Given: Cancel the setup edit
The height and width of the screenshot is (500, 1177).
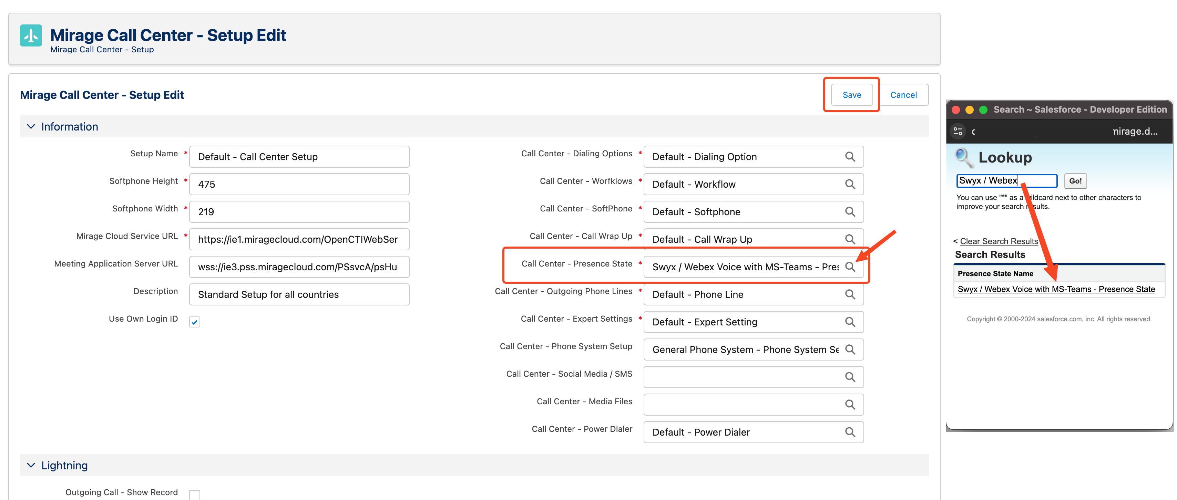Looking at the screenshot, I should pyautogui.click(x=903, y=94).
